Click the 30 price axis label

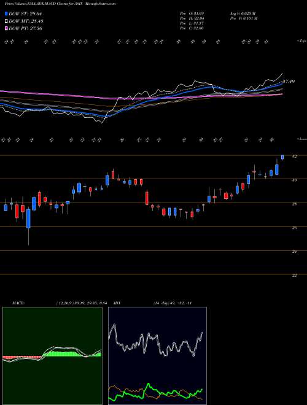(294, 180)
